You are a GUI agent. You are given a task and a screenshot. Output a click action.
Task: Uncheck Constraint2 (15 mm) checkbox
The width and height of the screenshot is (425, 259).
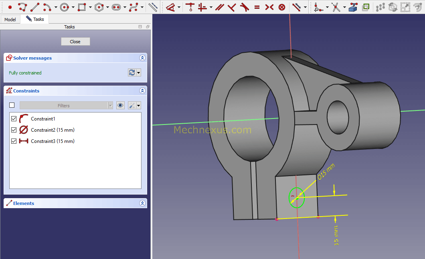pos(14,130)
